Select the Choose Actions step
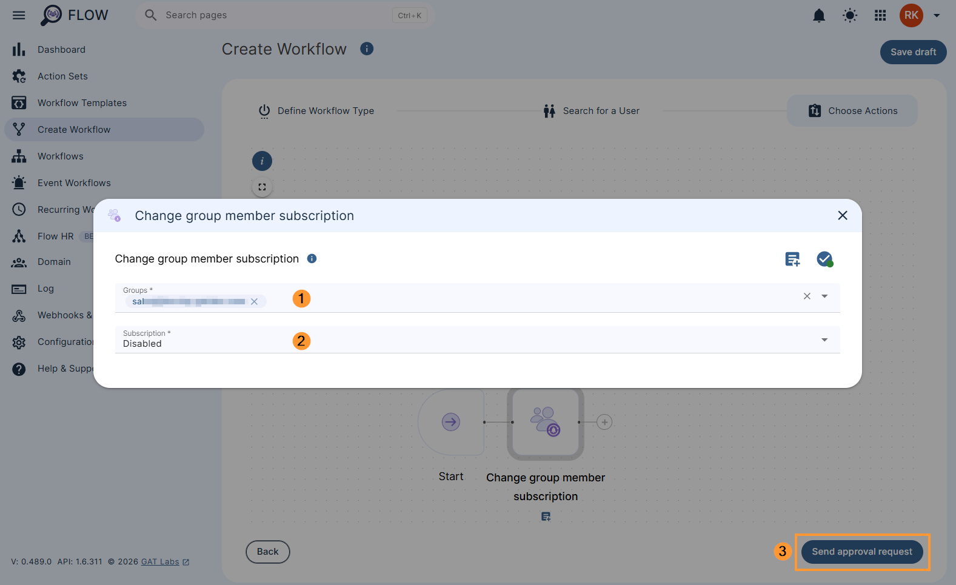The height and width of the screenshot is (585, 956). (x=852, y=111)
